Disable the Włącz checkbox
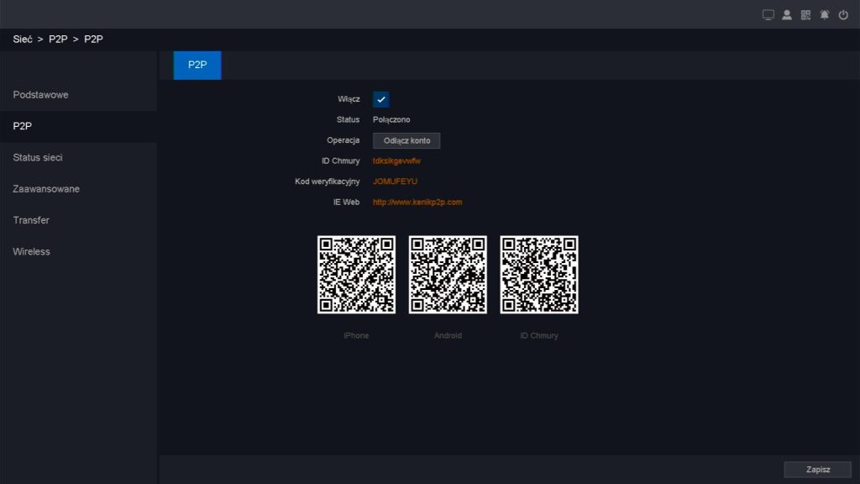The width and height of the screenshot is (860, 484). (x=380, y=99)
